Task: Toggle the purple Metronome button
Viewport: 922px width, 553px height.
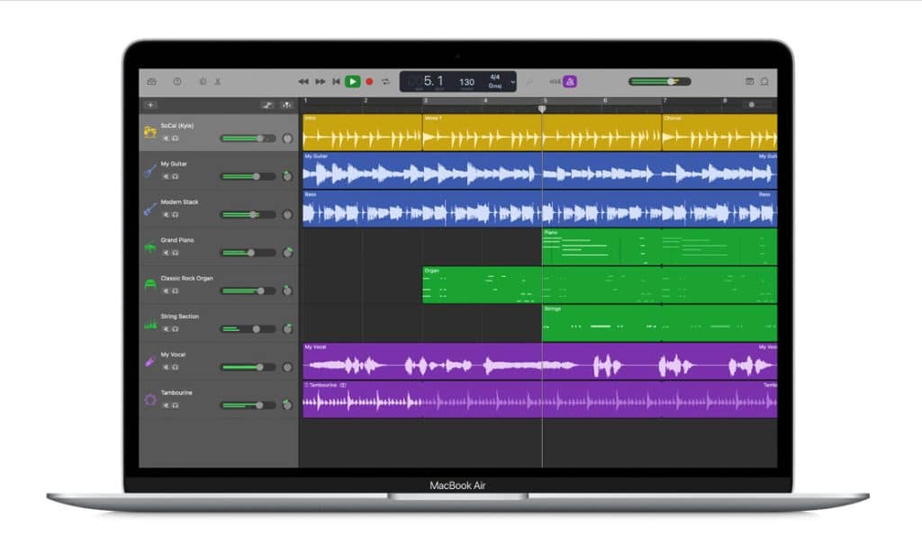Action: pyautogui.click(x=570, y=82)
